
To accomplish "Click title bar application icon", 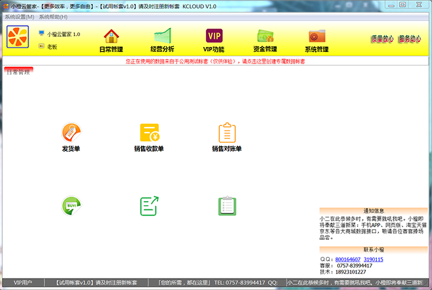I will click(x=6, y=6).
